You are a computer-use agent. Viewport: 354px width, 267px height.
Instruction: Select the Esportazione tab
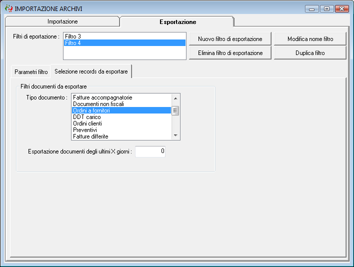pos(177,21)
